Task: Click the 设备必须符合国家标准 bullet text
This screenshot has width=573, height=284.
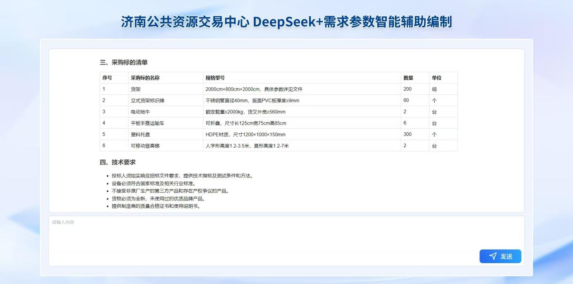Action: [154, 183]
